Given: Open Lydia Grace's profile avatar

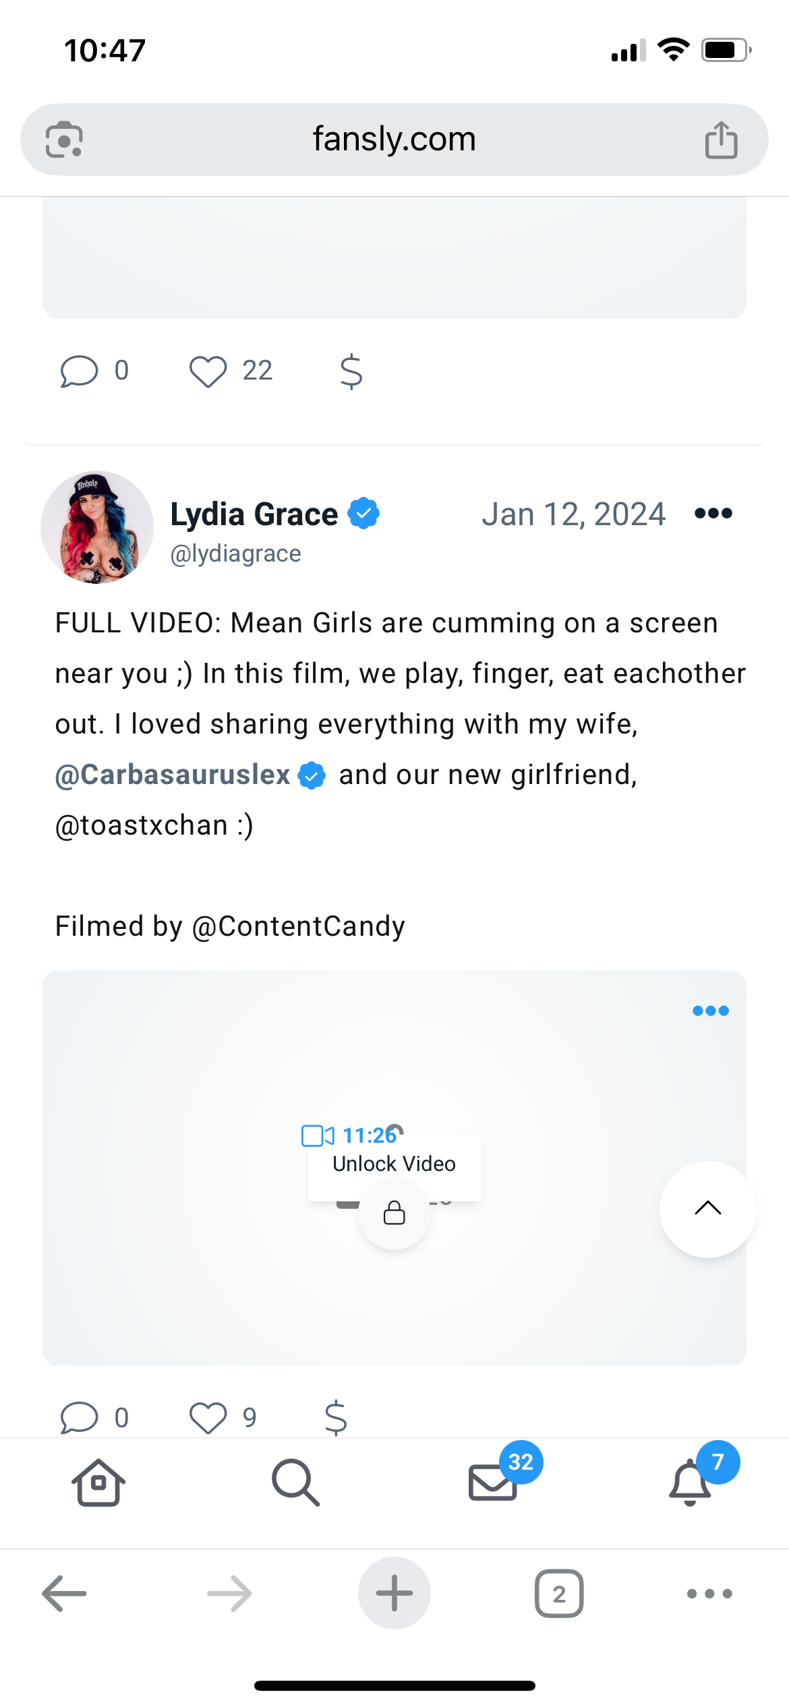Looking at the screenshot, I should [97, 527].
